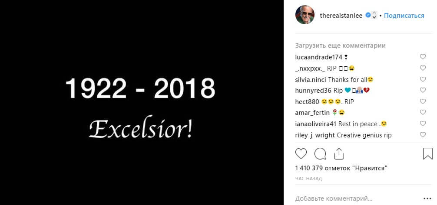Viewport: 437px width, 205px height.
Task: Like hect880's comment heart
Action: pyautogui.click(x=423, y=101)
